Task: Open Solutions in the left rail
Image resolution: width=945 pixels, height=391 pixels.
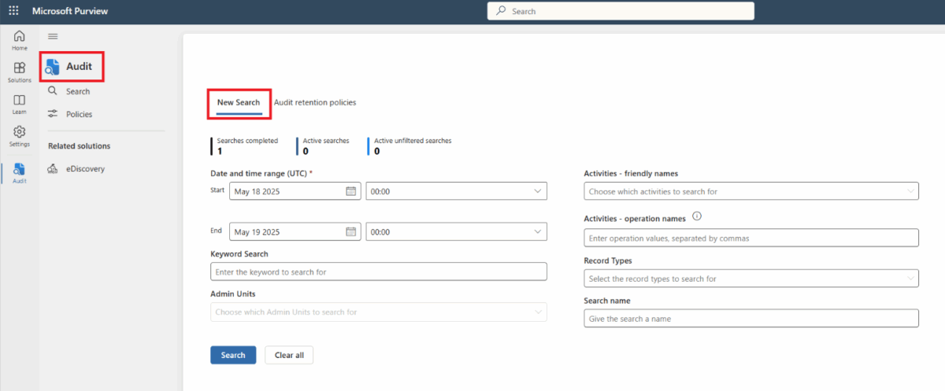Action: click(19, 72)
